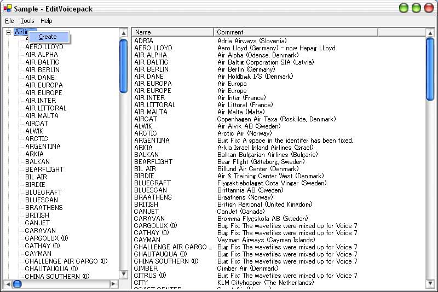Select the ADRIA row in the list
Image resolution: width=438 pixels, height=292 pixels.
pyautogui.click(x=278, y=41)
